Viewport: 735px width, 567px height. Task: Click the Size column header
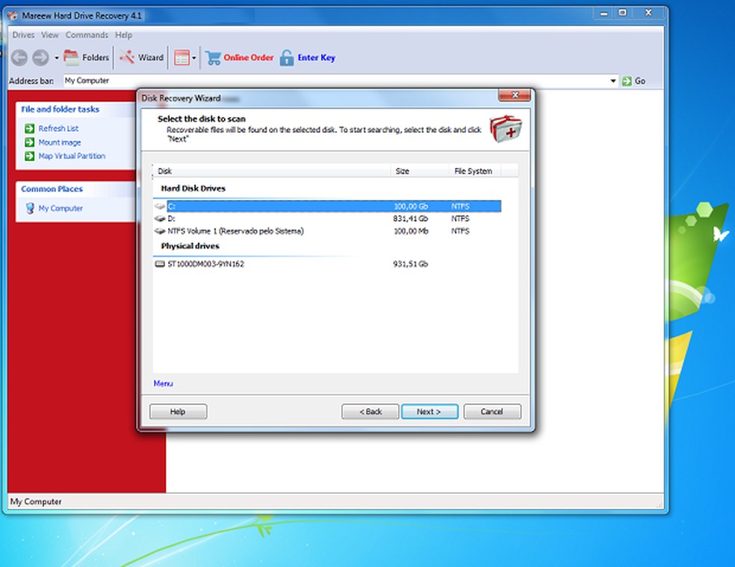pyautogui.click(x=420, y=171)
